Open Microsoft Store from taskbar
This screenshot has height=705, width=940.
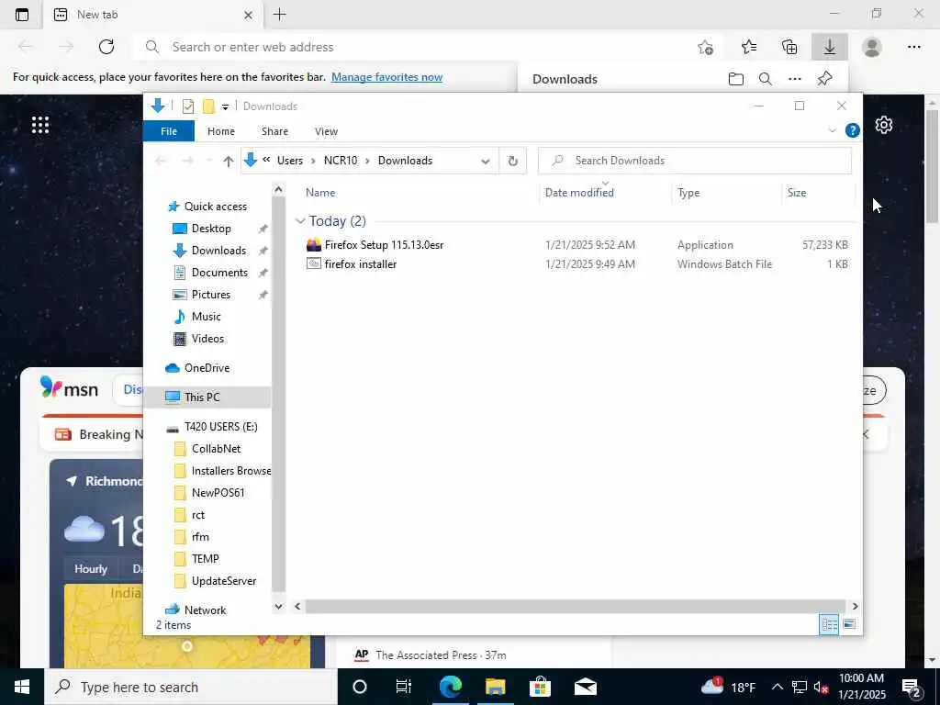[540, 687]
